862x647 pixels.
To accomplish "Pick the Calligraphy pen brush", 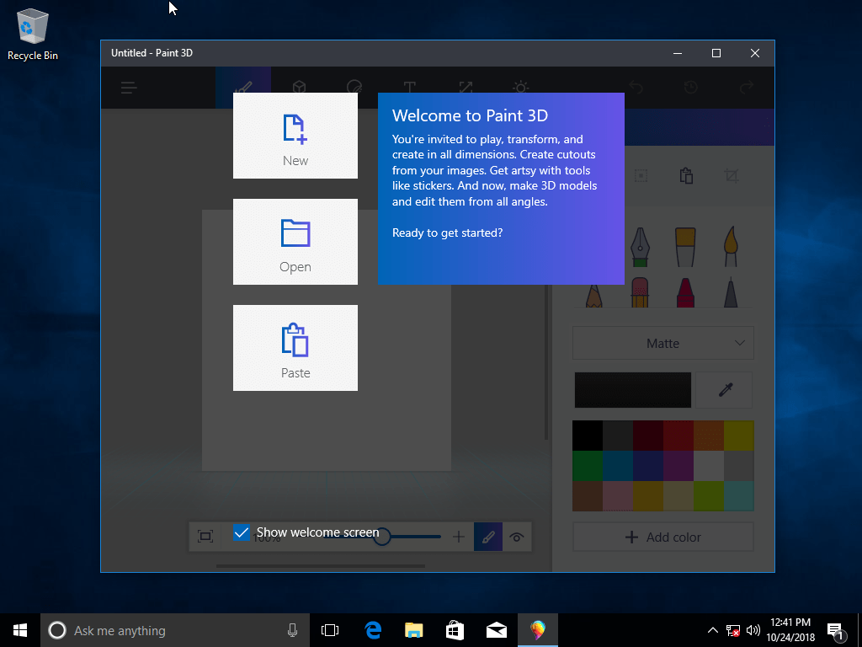I will point(640,247).
